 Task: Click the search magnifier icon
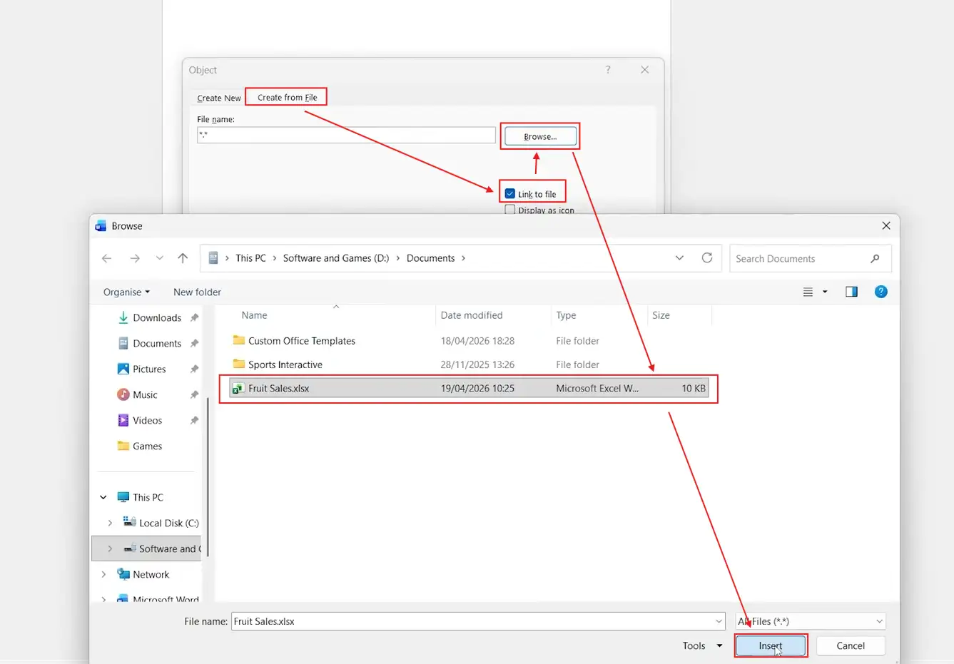[x=875, y=259]
